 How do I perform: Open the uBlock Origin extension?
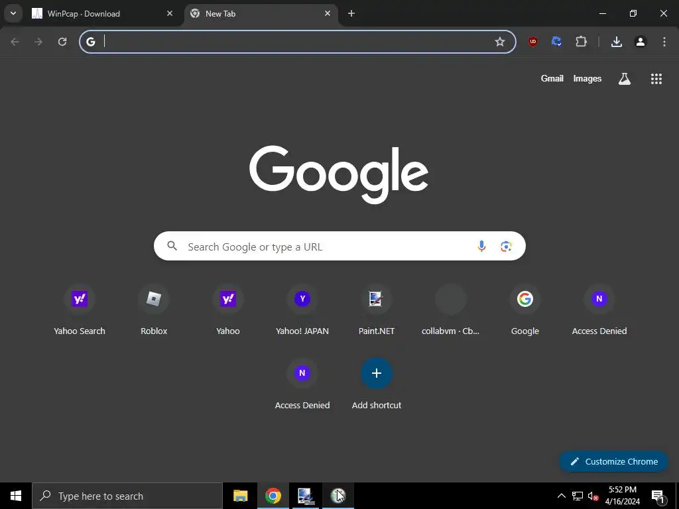532,42
